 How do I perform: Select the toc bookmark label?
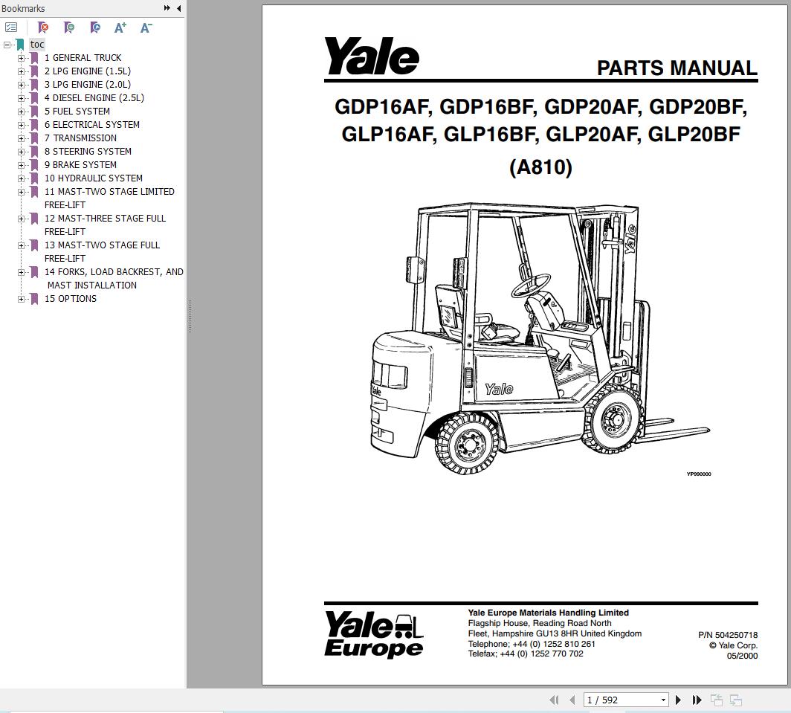[x=37, y=45]
